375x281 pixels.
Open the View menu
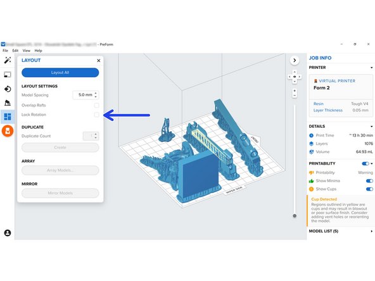click(x=27, y=51)
